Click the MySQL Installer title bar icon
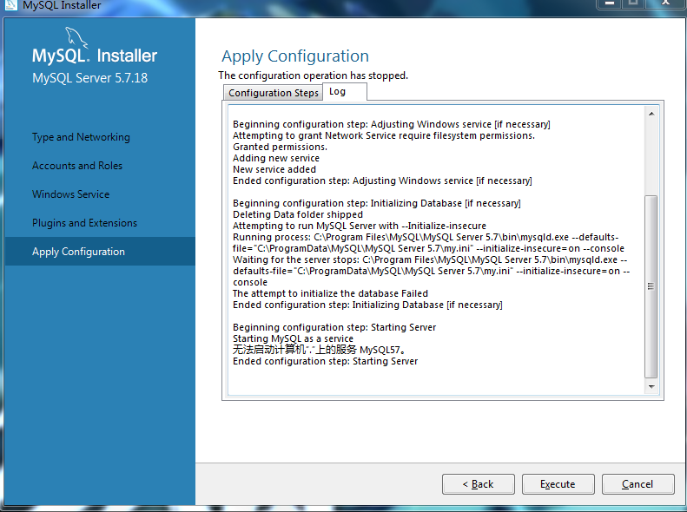687x512 pixels. (x=10, y=5)
